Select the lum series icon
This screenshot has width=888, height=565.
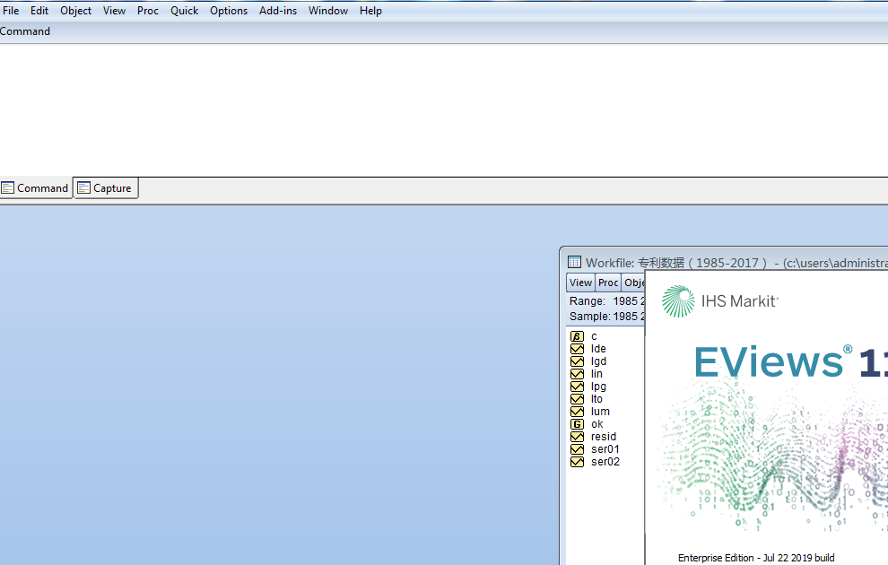(577, 412)
